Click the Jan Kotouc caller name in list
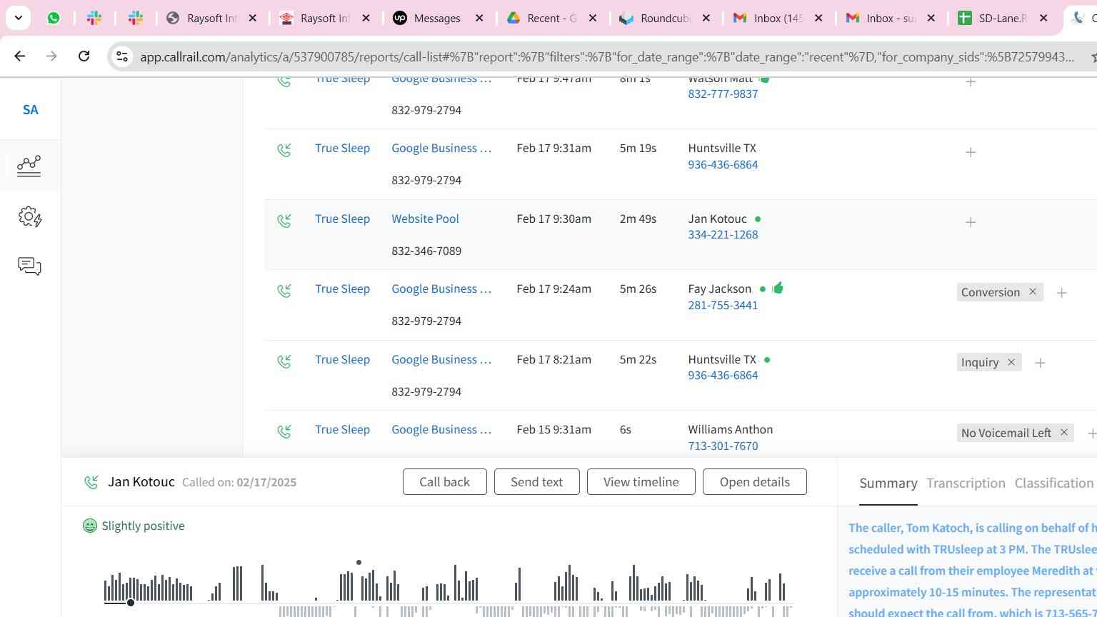1097x617 pixels. click(x=717, y=219)
